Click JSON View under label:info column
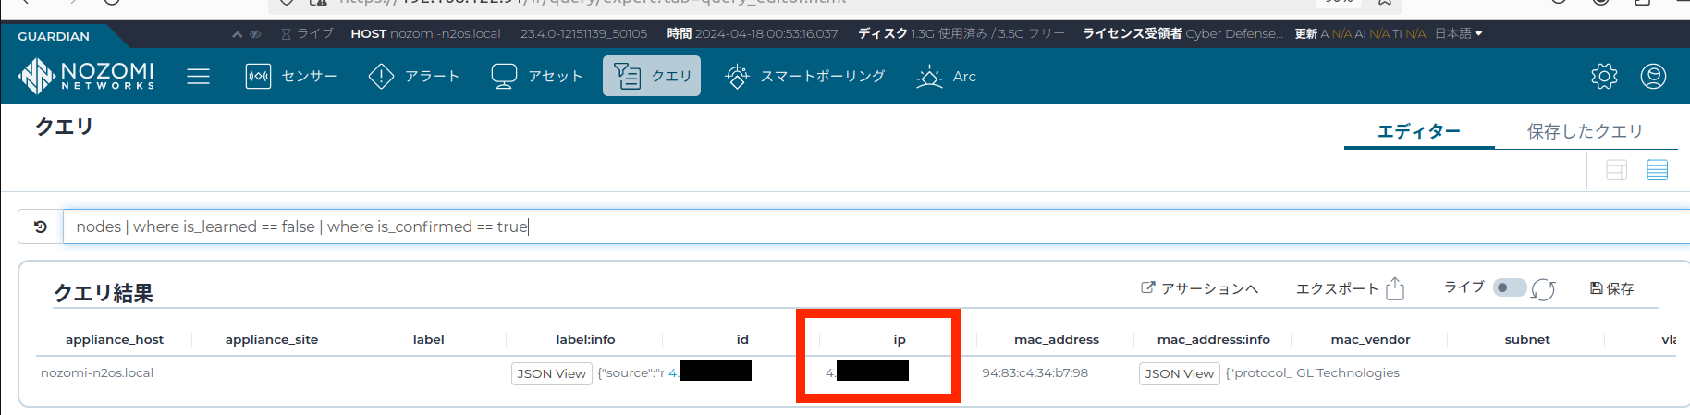Screen dimensions: 1690x415 pyautogui.click(x=551, y=373)
